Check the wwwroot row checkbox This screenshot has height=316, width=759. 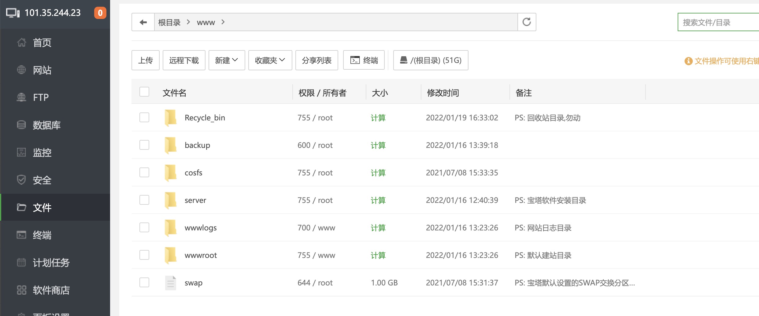[144, 255]
